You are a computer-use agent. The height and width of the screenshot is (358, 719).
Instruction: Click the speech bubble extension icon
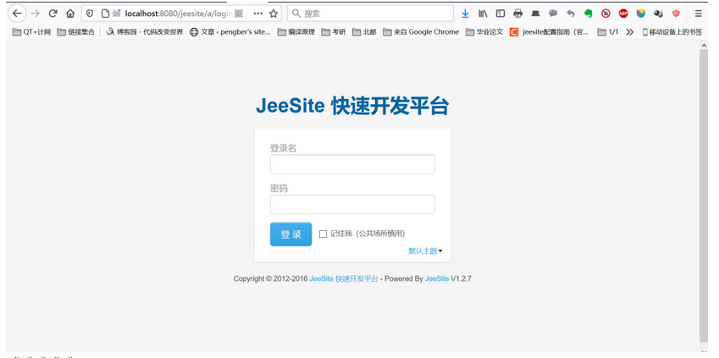[x=553, y=14]
